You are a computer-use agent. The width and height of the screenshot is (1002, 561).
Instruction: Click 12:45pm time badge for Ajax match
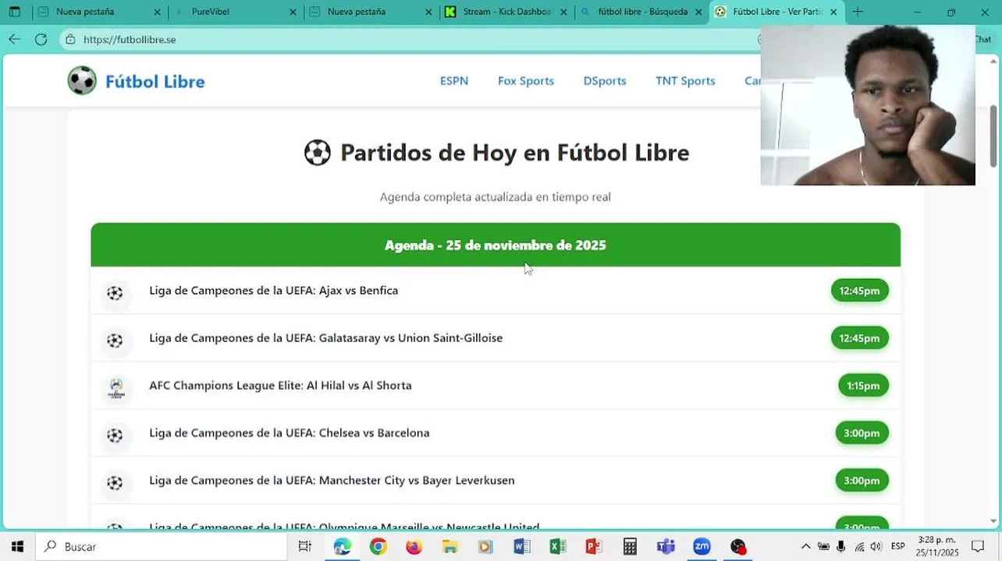pyautogui.click(x=859, y=291)
